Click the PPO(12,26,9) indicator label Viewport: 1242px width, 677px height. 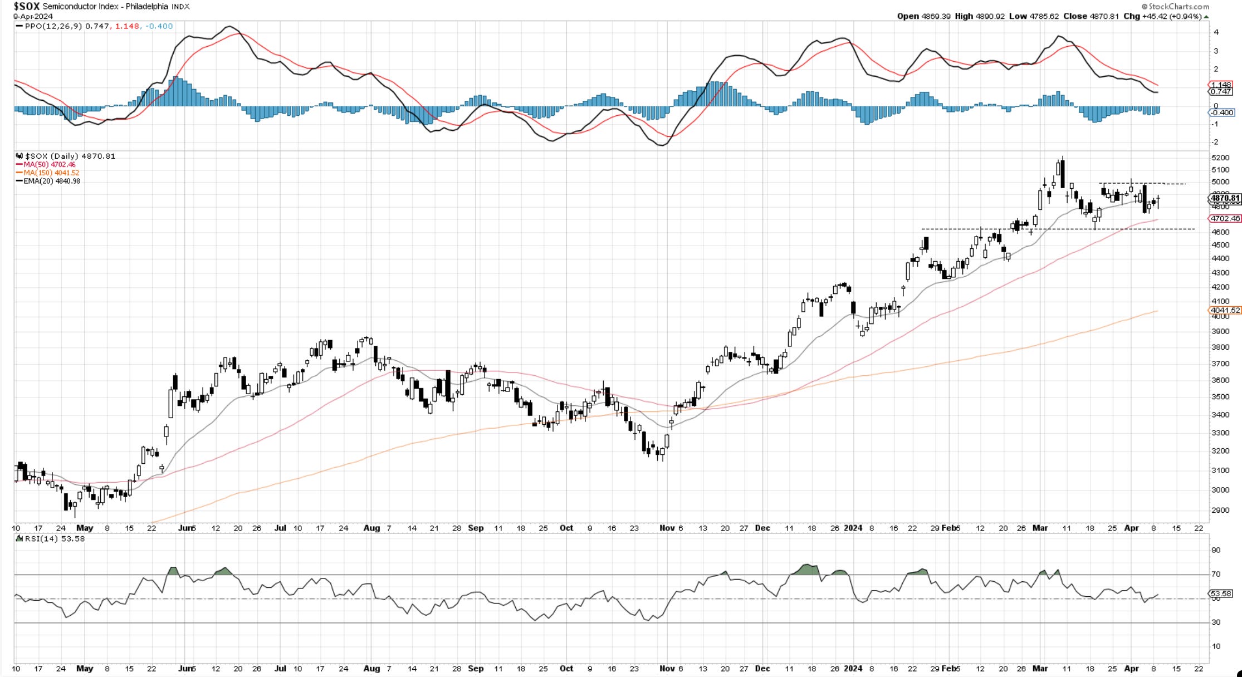(53, 26)
